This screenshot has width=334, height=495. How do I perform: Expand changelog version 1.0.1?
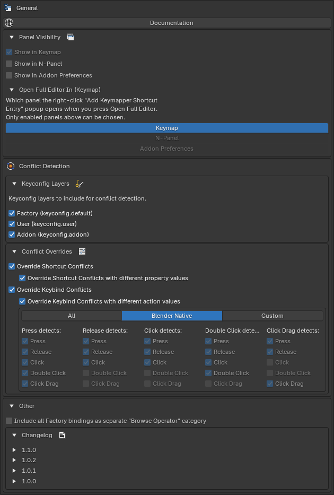pyautogui.click(x=14, y=471)
